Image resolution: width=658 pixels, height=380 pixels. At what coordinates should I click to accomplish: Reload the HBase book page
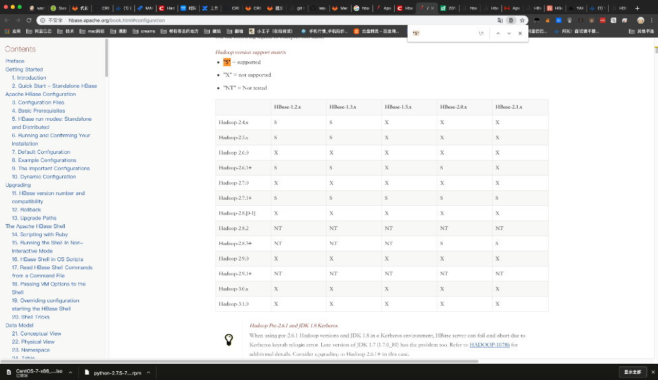28,20
